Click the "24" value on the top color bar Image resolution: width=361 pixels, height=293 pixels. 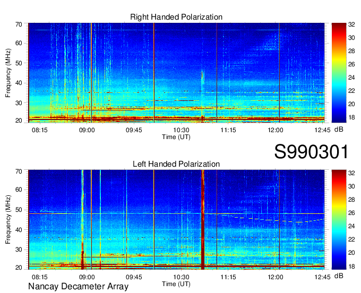tap(351, 77)
